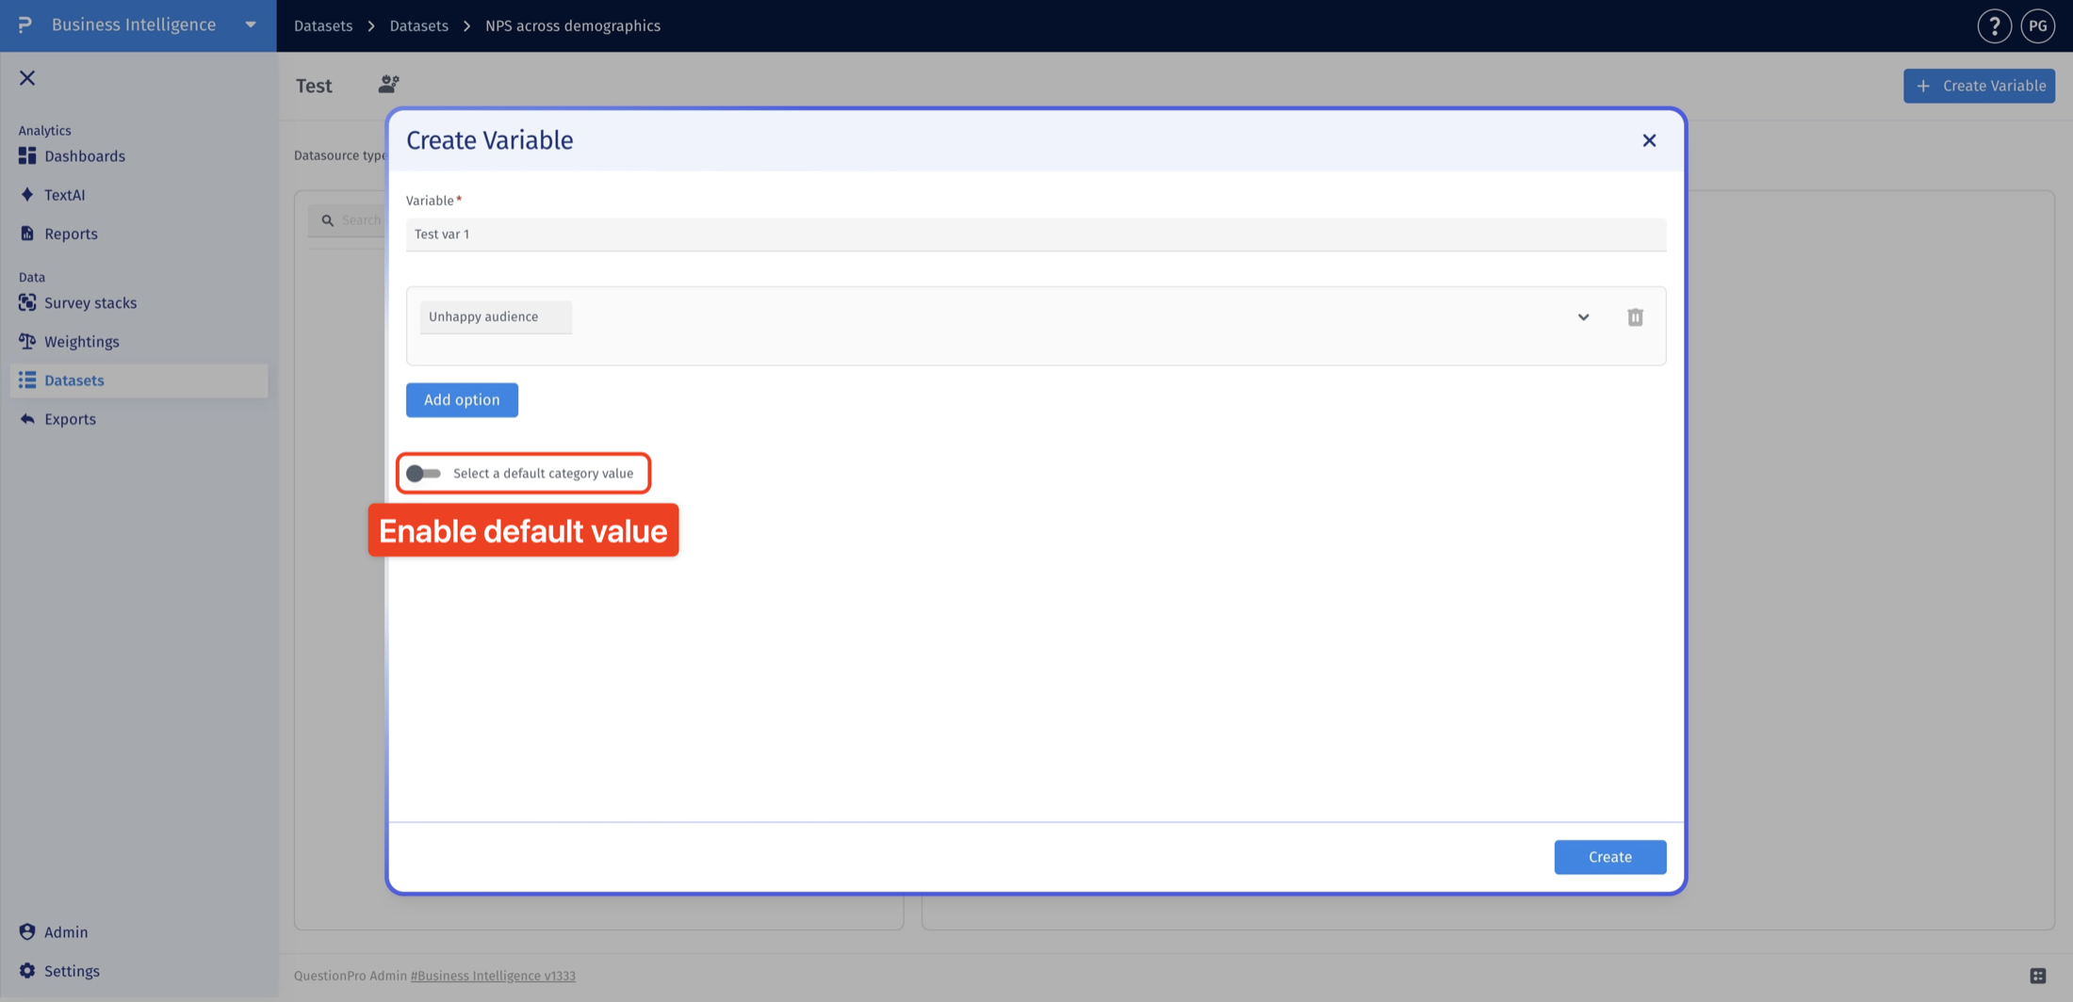Viewport: 2073px width, 1002px height.
Task: Click the Admin user icon
Action: click(27, 931)
